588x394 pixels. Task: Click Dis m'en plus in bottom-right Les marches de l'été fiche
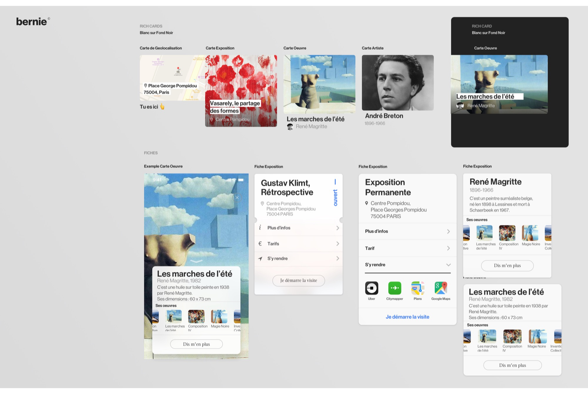[512, 365]
